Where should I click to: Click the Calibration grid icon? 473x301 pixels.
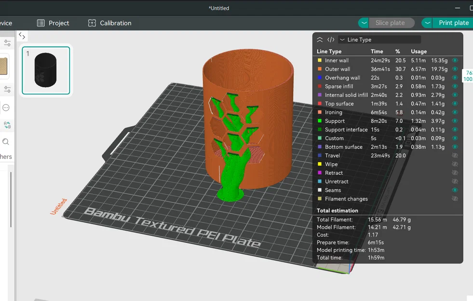(x=92, y=23)
